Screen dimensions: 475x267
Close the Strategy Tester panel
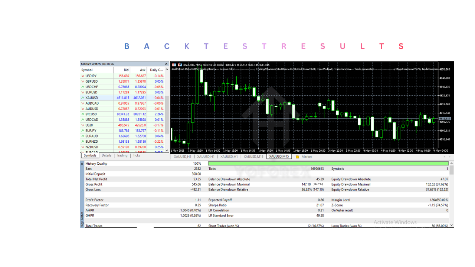[82, 164]
